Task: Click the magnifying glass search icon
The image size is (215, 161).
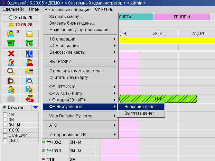Action: [11, 71]
